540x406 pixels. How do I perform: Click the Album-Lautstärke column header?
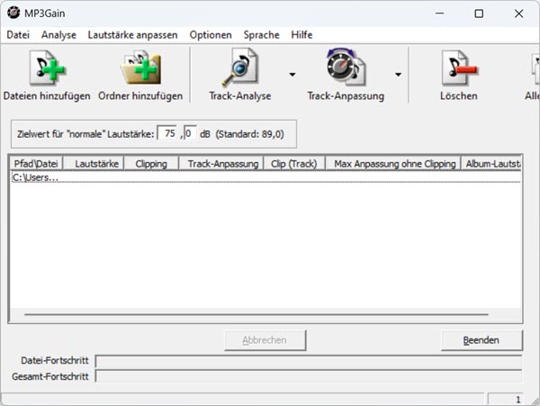click(x=491, y=164)
